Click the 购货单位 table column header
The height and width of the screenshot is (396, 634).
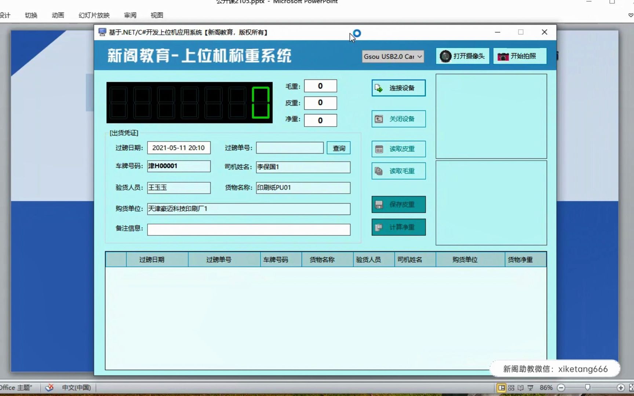coord(470,260)
